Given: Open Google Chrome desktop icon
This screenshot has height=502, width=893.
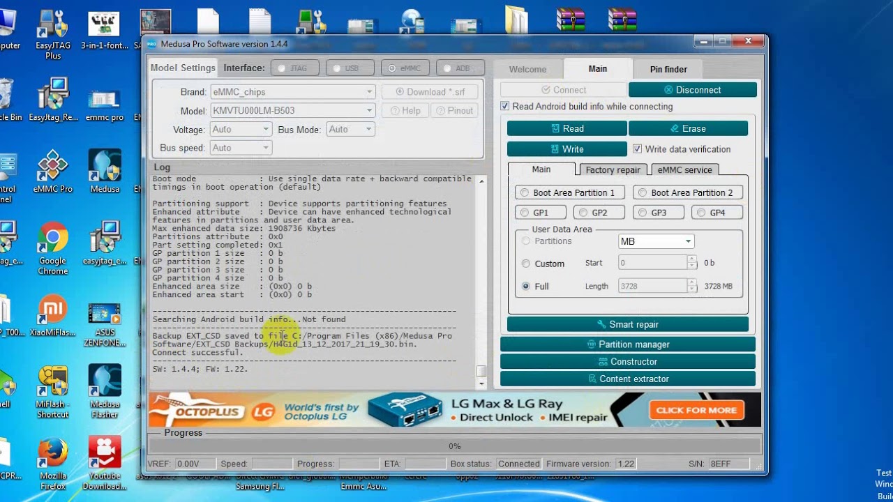Looking at the screenshot, I should pyautogui.click(x=53, y=248).
